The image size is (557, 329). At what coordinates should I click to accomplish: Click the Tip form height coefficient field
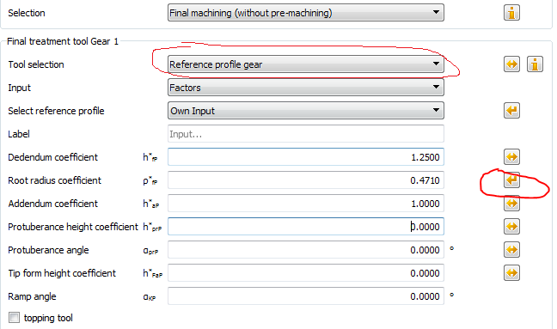[x=306, y=273]
